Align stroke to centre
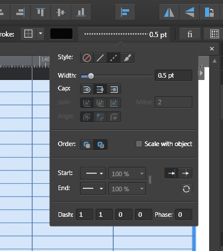This screenshot has height=251, width=223. point(87,117)
